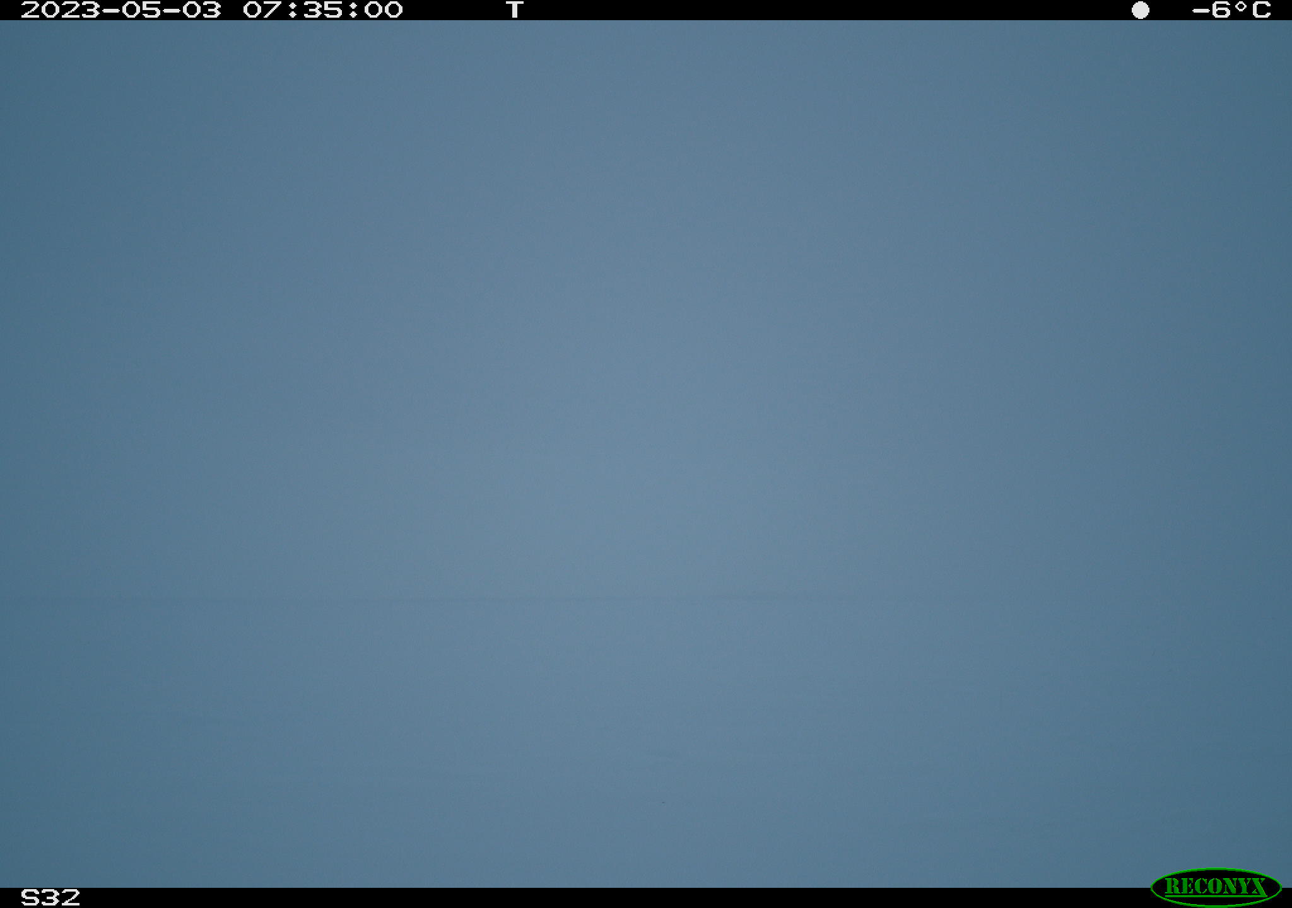Image resolution: width=1292 pixels, height=908 pixels.
Task: Select the T trigger indicator letter
Action: point(515,10)
